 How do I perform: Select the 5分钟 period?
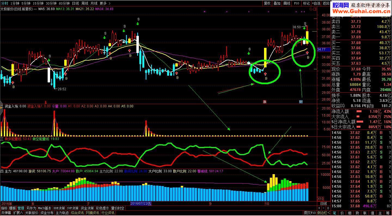click(x=26, y=3)
